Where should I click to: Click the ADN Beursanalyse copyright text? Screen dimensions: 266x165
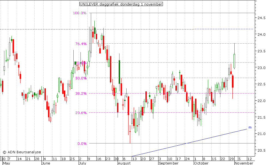click(x=22, y=152)
